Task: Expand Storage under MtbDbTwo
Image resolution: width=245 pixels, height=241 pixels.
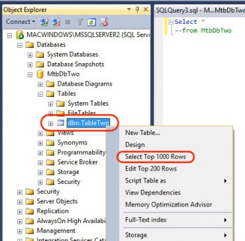Action: [x=40, y=173]
